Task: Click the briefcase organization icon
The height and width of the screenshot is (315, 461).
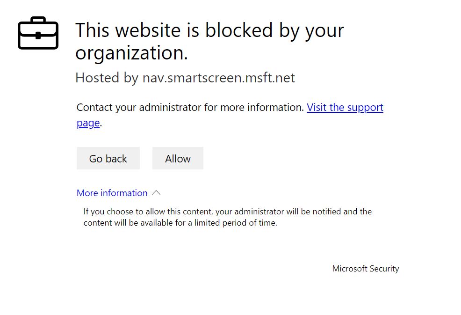Action: click(38, 33)
